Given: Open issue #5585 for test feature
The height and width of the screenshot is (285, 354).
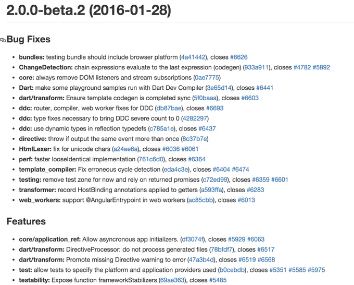Looking at the screenshot, I should 297,270.
